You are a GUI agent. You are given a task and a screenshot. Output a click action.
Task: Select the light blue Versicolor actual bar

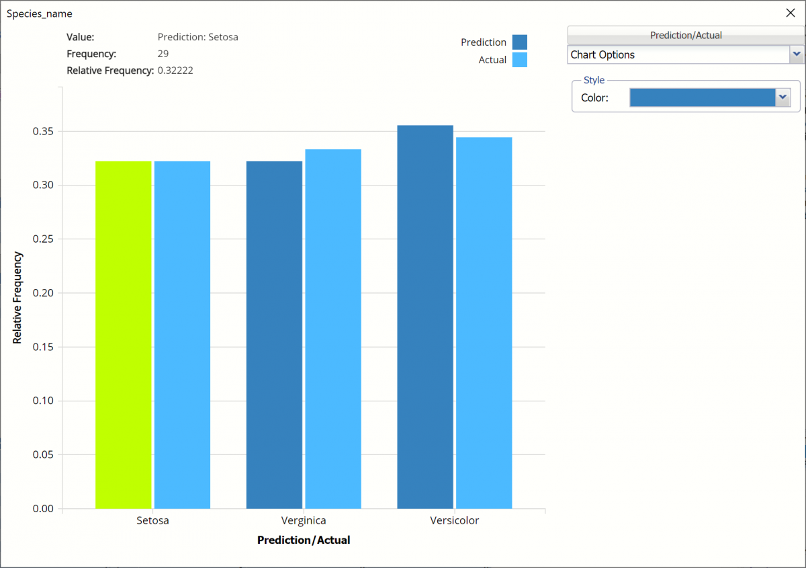[x=484, y=323]
